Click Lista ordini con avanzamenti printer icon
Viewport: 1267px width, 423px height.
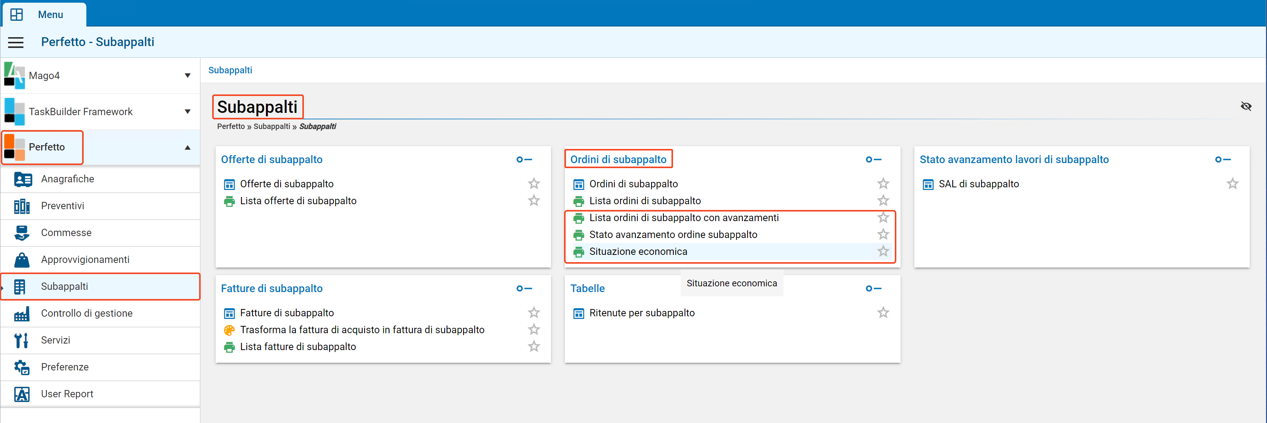point(579,218)
